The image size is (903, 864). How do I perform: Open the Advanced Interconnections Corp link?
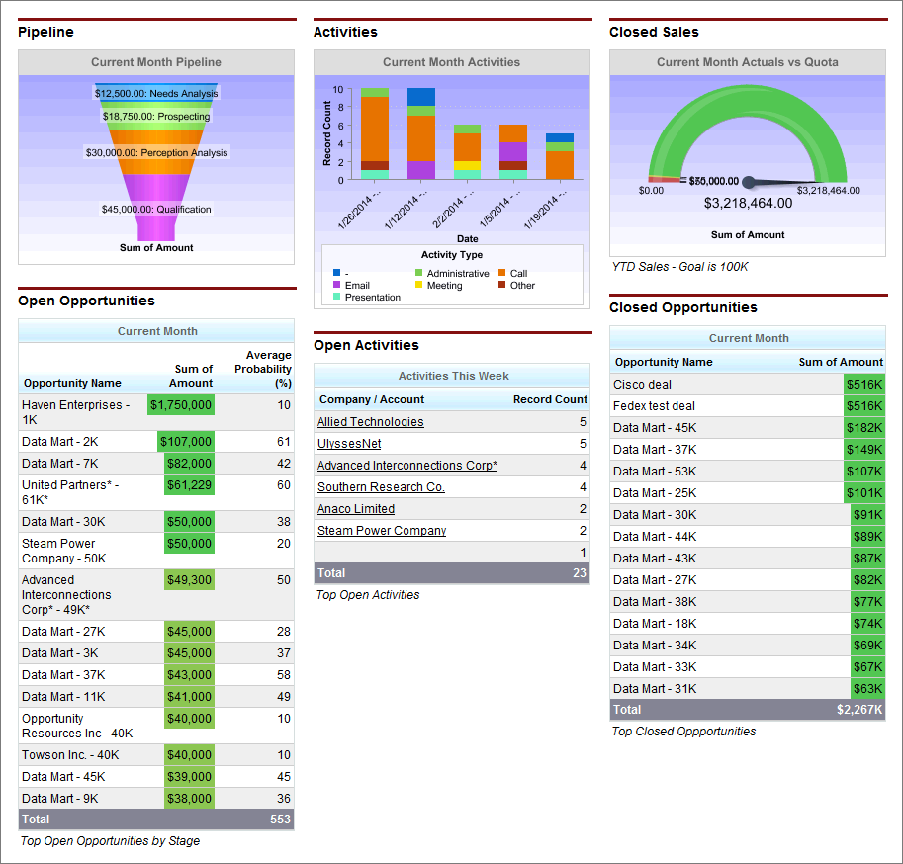(x=406, y=465)
